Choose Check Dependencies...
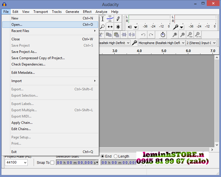The image size is (221, 177). pyautogui.click(x=50, y=64)
